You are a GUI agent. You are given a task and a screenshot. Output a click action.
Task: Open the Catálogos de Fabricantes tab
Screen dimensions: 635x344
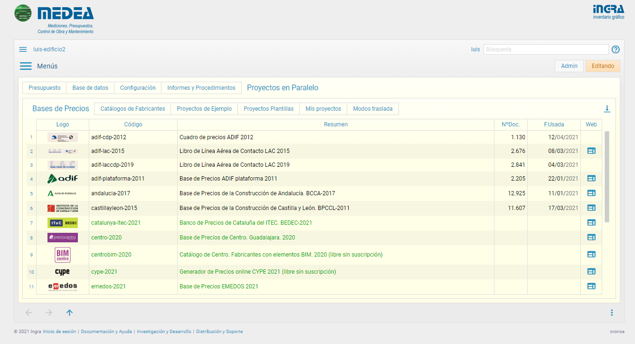click(133, 109)
